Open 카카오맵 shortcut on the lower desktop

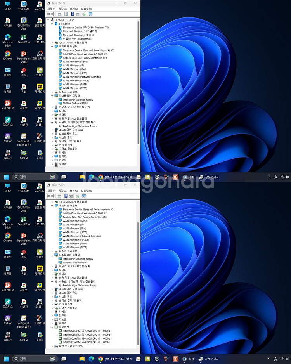click(40, 287)
